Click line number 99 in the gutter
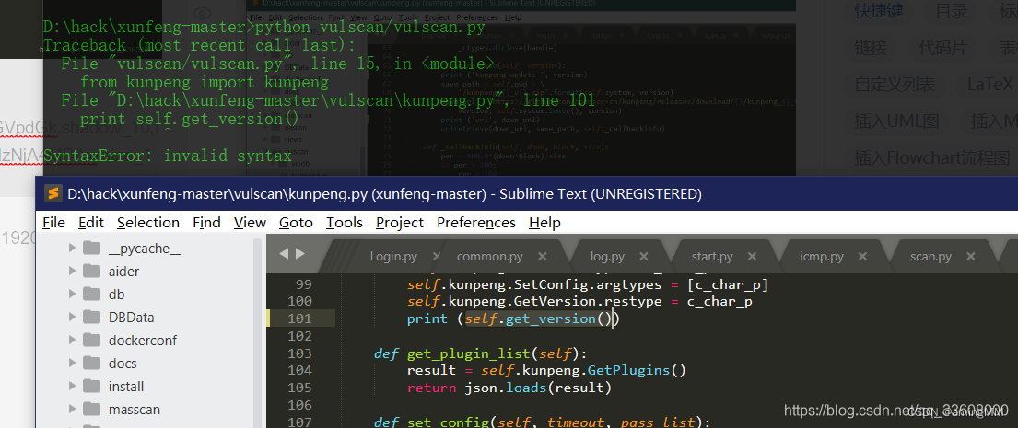 coord(303,284)
